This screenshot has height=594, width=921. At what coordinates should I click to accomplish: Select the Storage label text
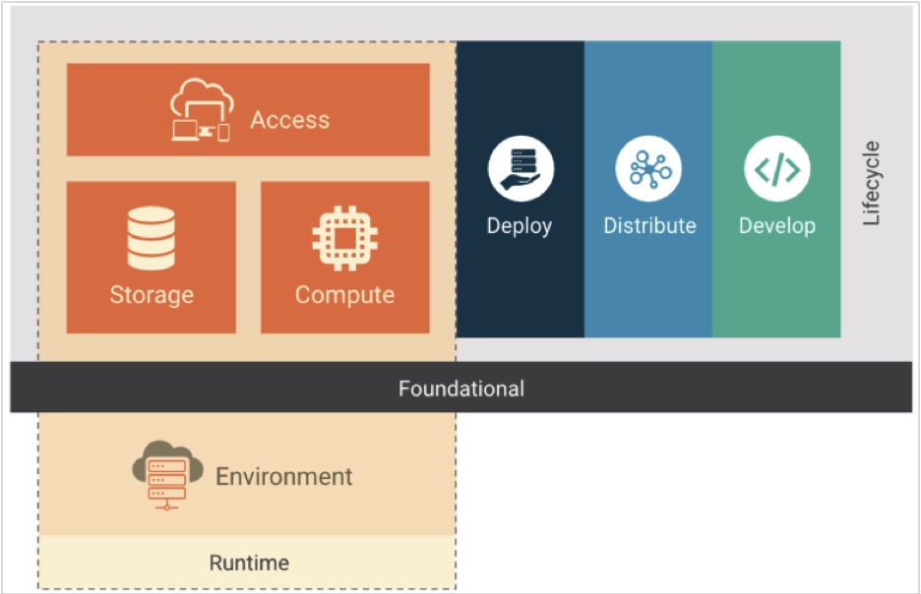(x=152, y=295)
